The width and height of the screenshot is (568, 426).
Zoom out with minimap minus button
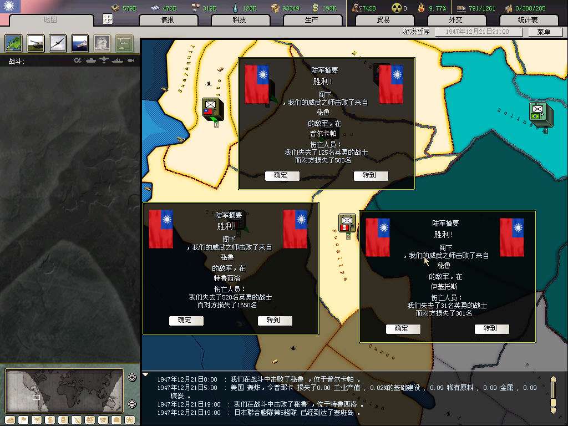[x=132, y=404]
